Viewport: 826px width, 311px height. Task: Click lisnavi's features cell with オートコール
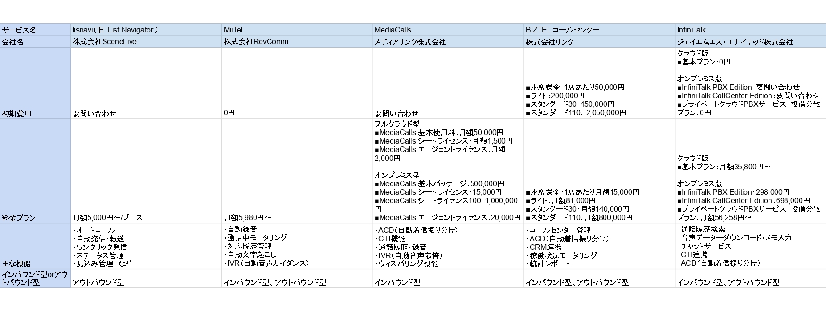coord(146,246)
